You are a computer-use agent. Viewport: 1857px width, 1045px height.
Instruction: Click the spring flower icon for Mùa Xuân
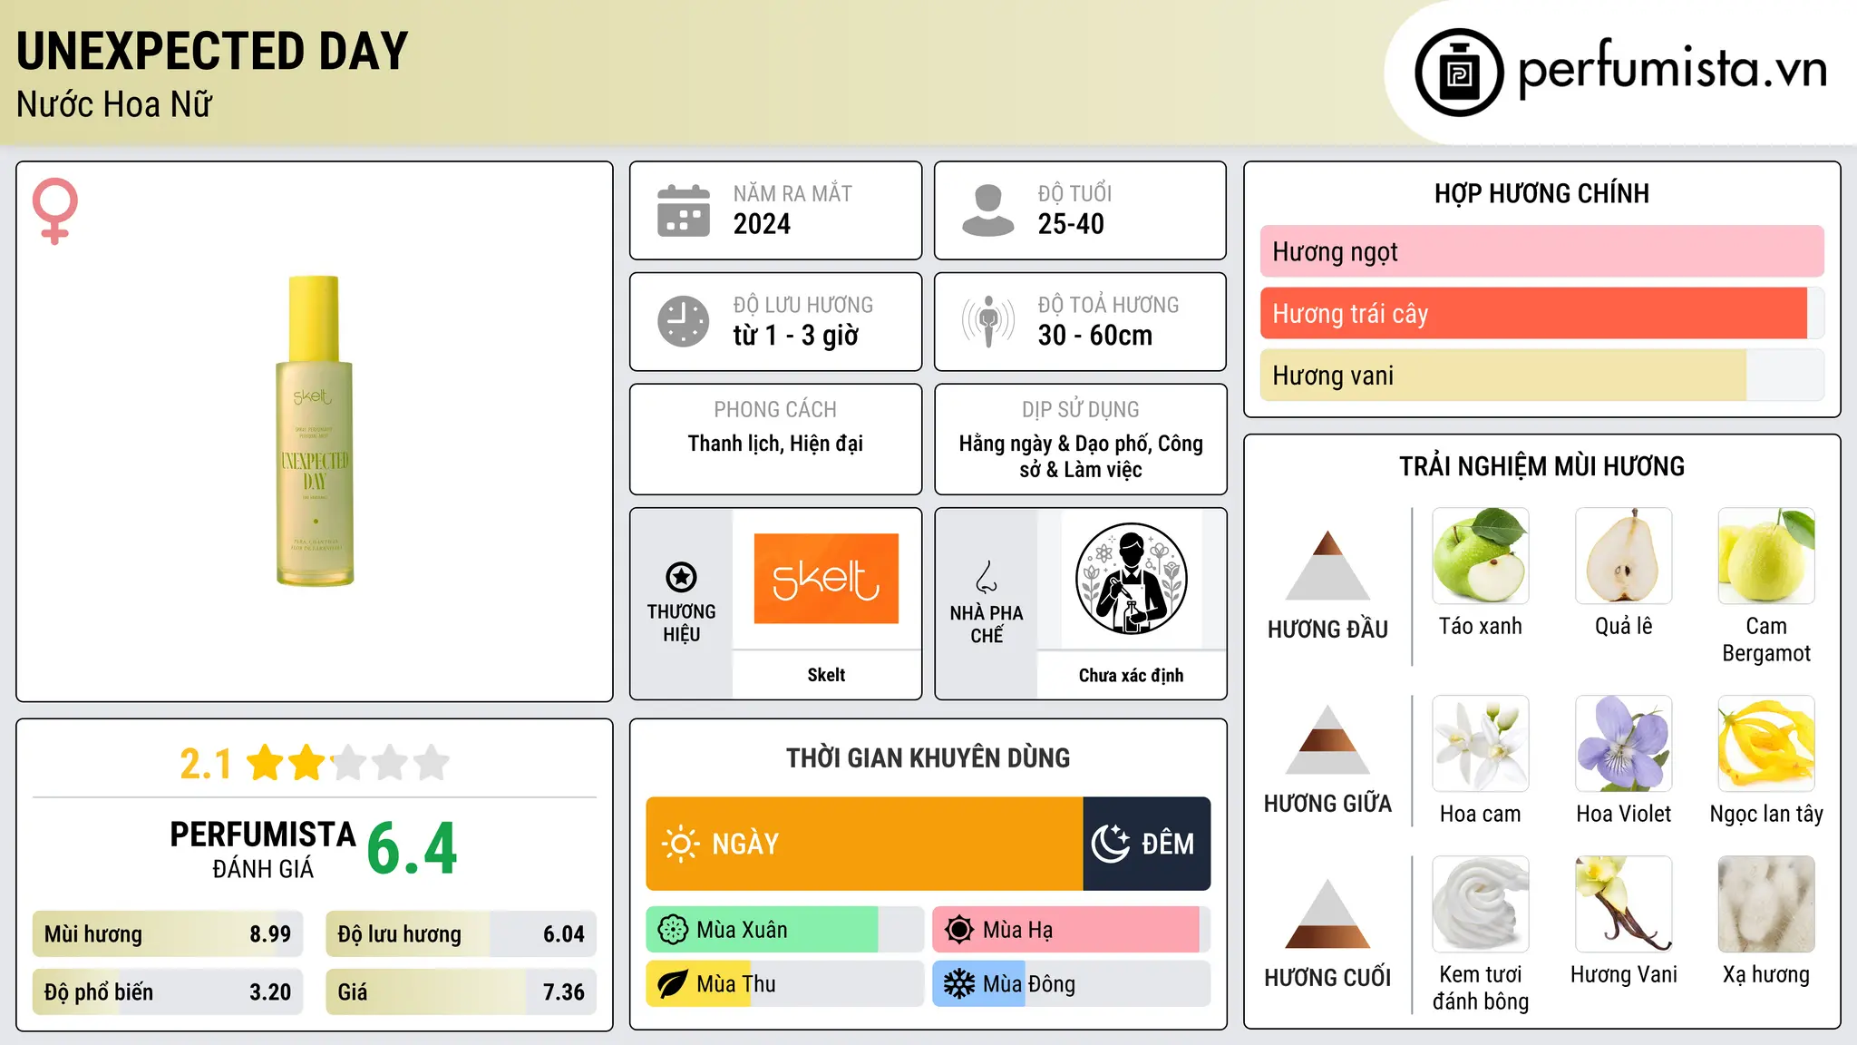click(x=673, y=930)
